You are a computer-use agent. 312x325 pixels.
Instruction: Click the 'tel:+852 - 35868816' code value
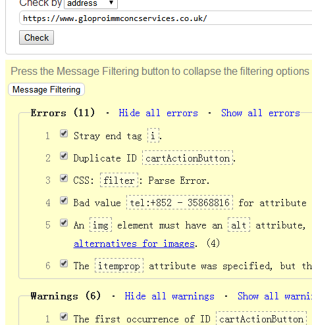(x=180, y=203)
